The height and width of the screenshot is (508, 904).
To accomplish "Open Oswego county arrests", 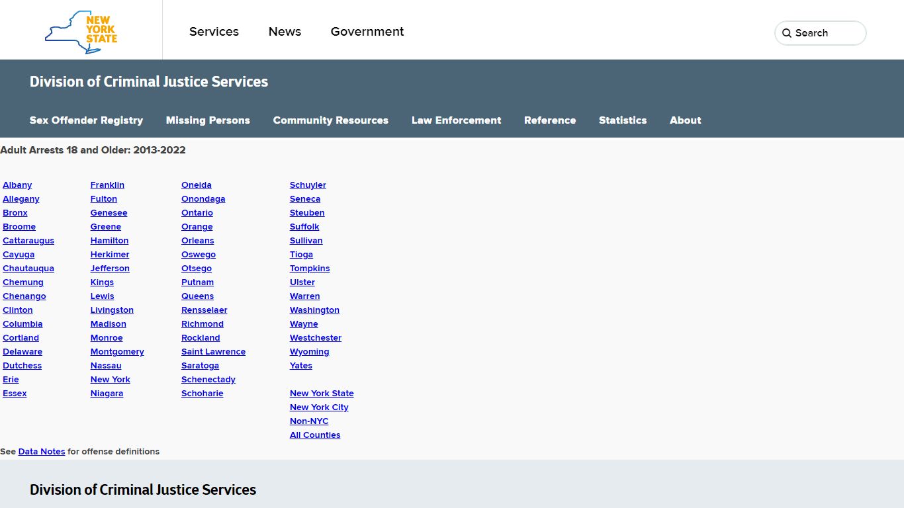I will [x=199, y=255].
